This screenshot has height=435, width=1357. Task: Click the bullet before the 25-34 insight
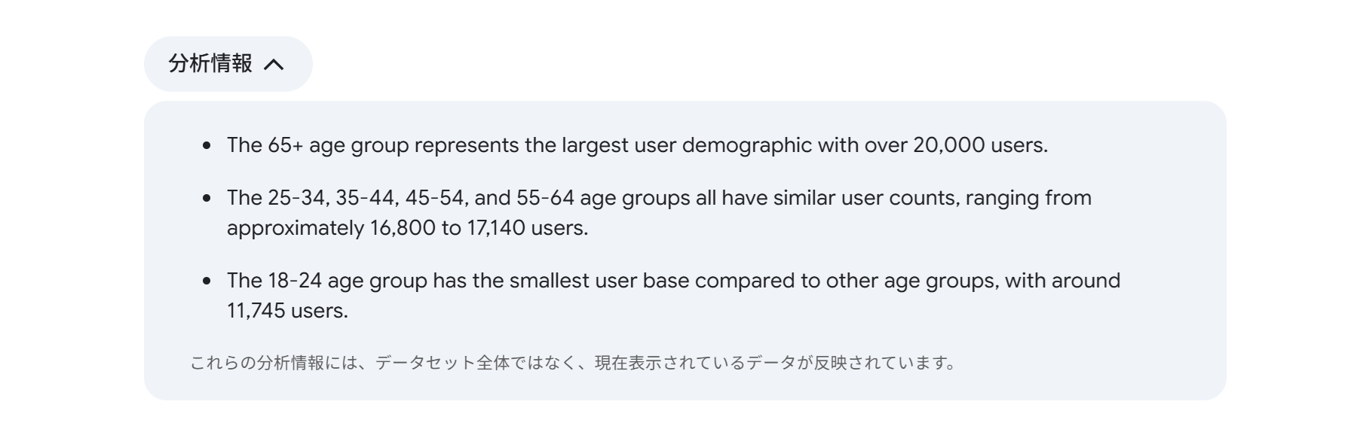point(207,198)
